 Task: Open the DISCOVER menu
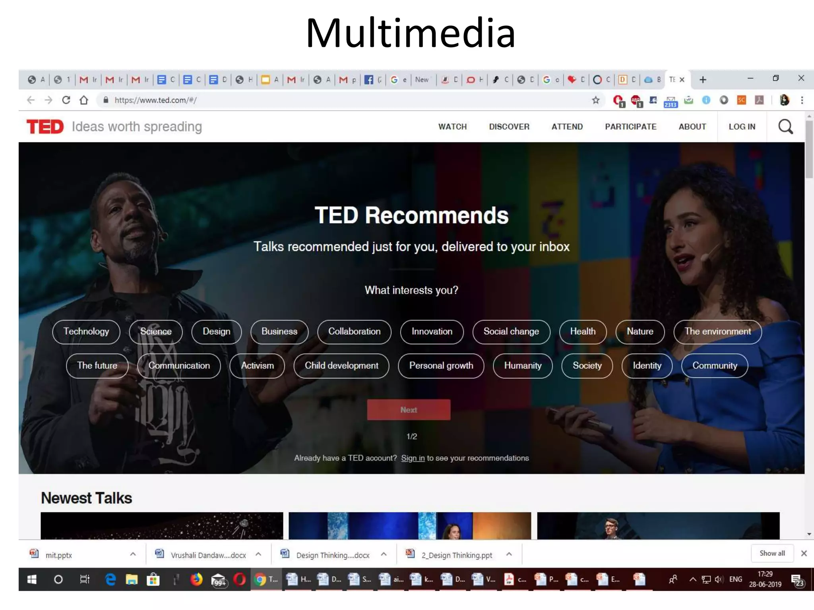tap(509, 127)
